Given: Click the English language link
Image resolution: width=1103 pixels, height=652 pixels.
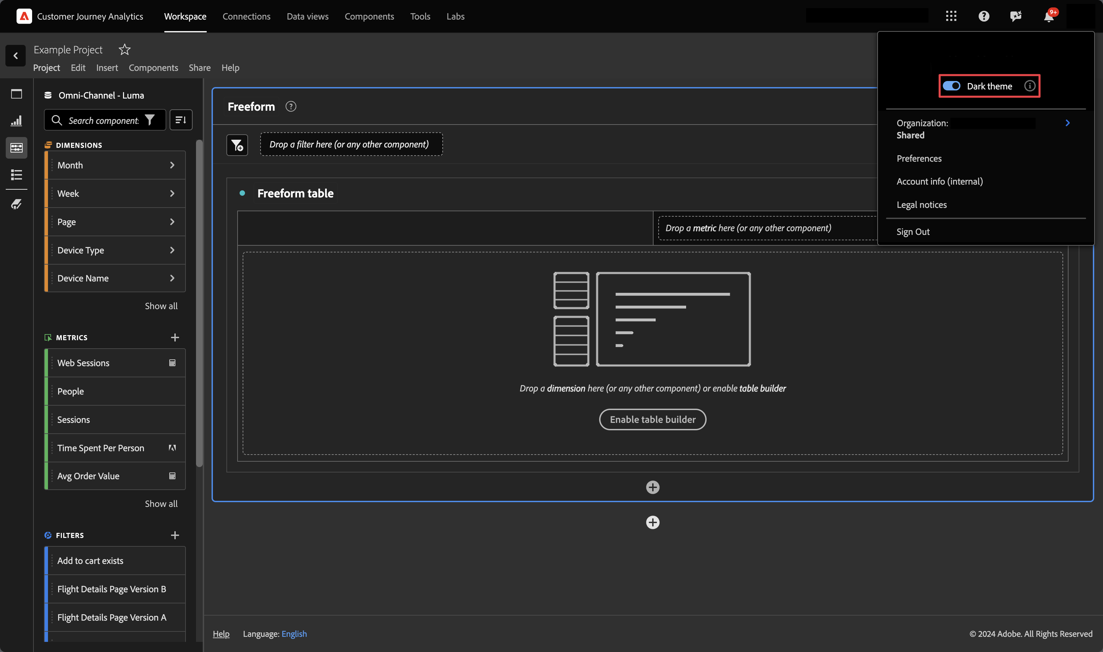Looking at the screenshot, I should pos(294,633).
